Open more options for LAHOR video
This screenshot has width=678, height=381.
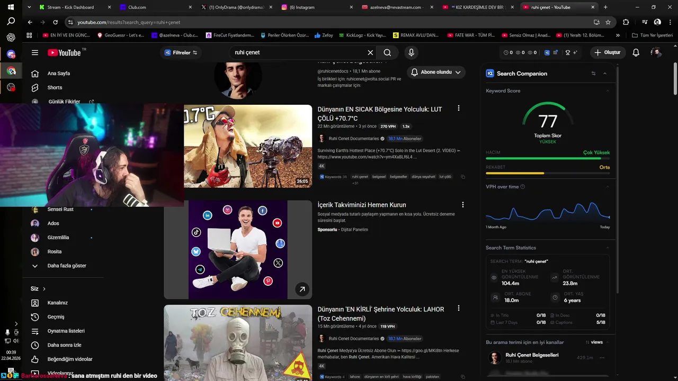(459, 308)
